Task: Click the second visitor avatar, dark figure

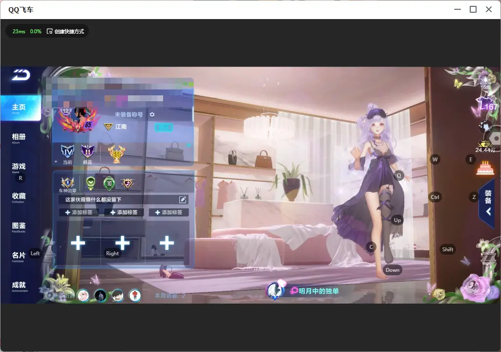Action: pos(100,295)
